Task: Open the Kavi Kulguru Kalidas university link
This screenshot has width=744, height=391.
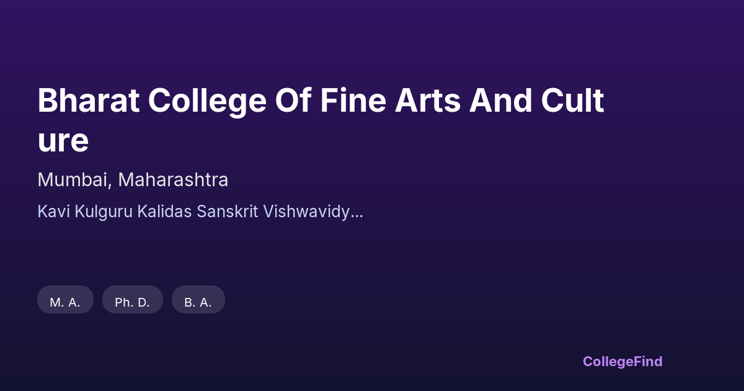Action: point(200,212)
